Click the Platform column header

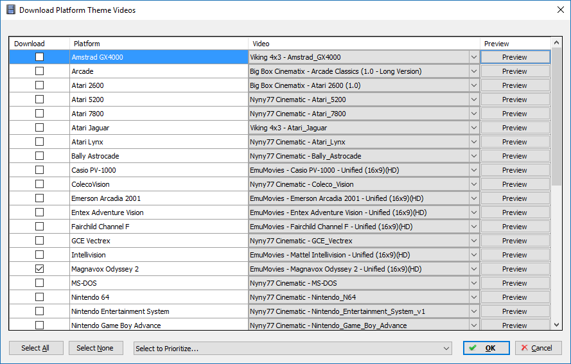[159, 44]
